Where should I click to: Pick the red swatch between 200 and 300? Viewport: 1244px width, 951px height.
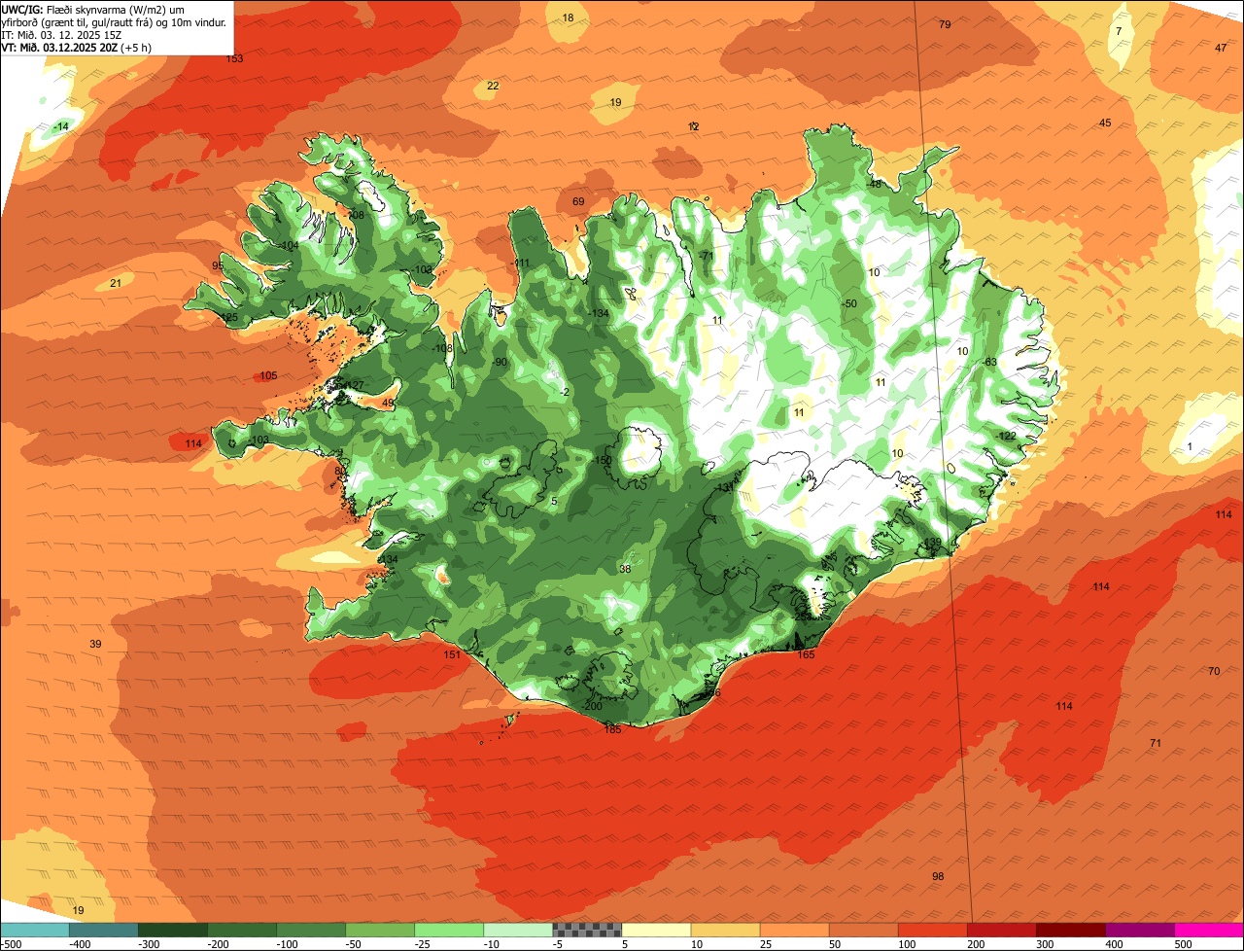(x=1001, y=930)
